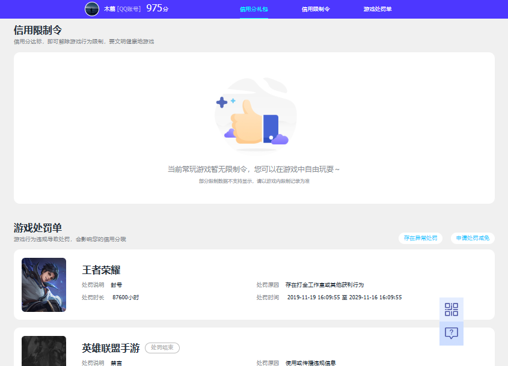Open the help question floating icon
The image size is (508, 366).
tap(451, 334)
